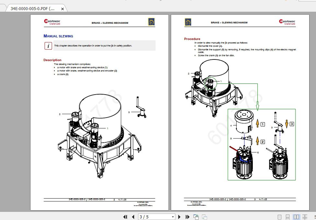Enable continuous scrolling layout
Viewport: 316px width, 220px height.
[287, 217]
